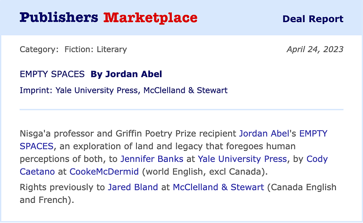The width and height of the screenshot is (363, 223).
Task: Click the Publishers Marketplace logo
Action: point(108,18)
